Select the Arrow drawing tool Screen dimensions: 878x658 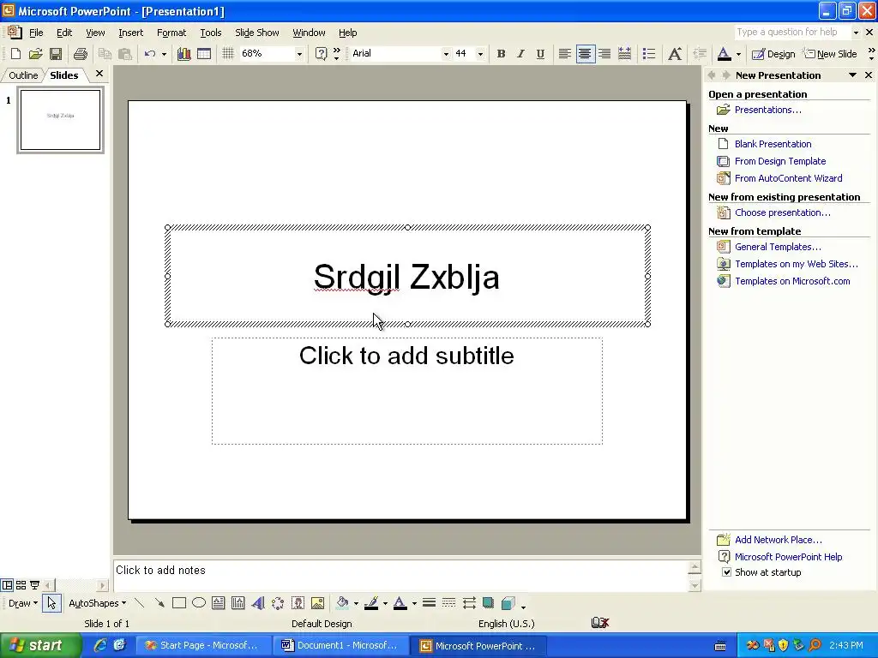tap(159, 603)
